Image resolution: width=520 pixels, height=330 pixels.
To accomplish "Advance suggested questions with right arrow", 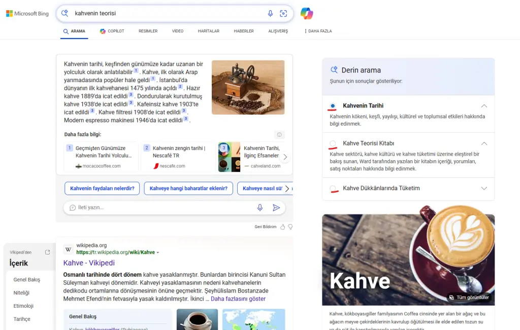I will 287,189.
